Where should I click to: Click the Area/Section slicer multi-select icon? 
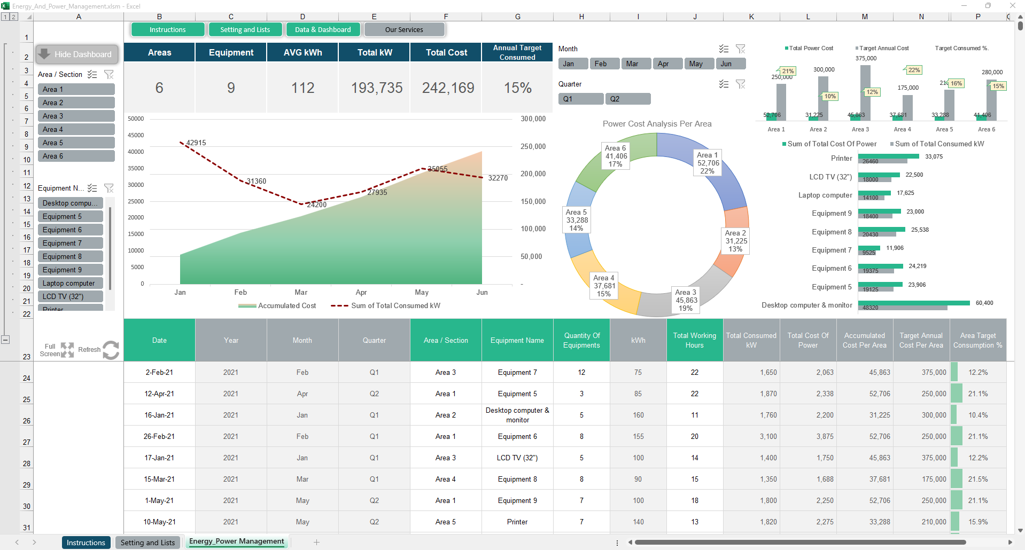(92, 74)
